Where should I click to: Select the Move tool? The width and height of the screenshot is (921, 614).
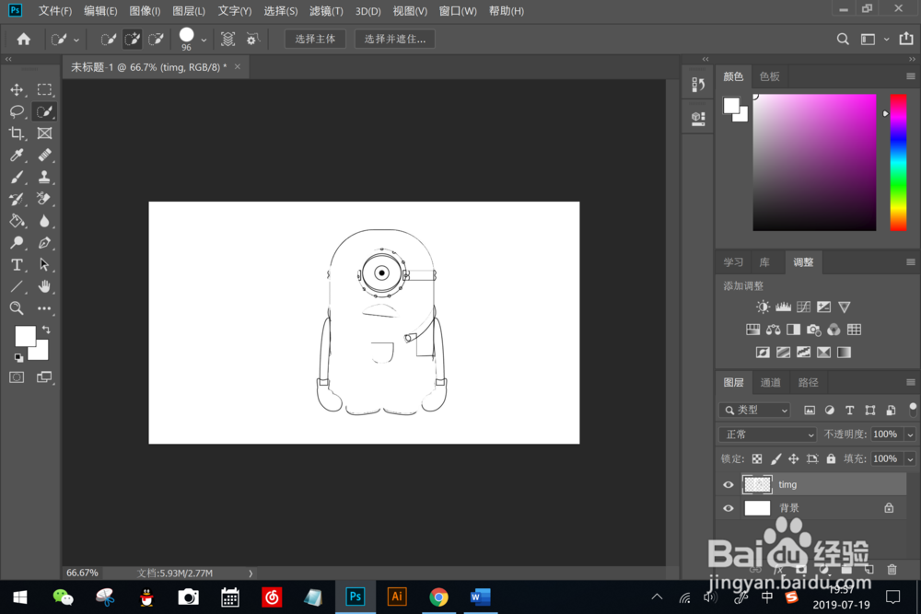pos(17,90)
